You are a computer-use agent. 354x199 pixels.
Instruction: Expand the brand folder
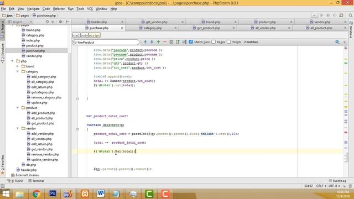18,66
